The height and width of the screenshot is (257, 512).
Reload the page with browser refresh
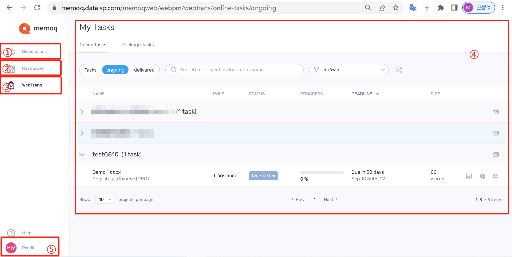point(37,8)
